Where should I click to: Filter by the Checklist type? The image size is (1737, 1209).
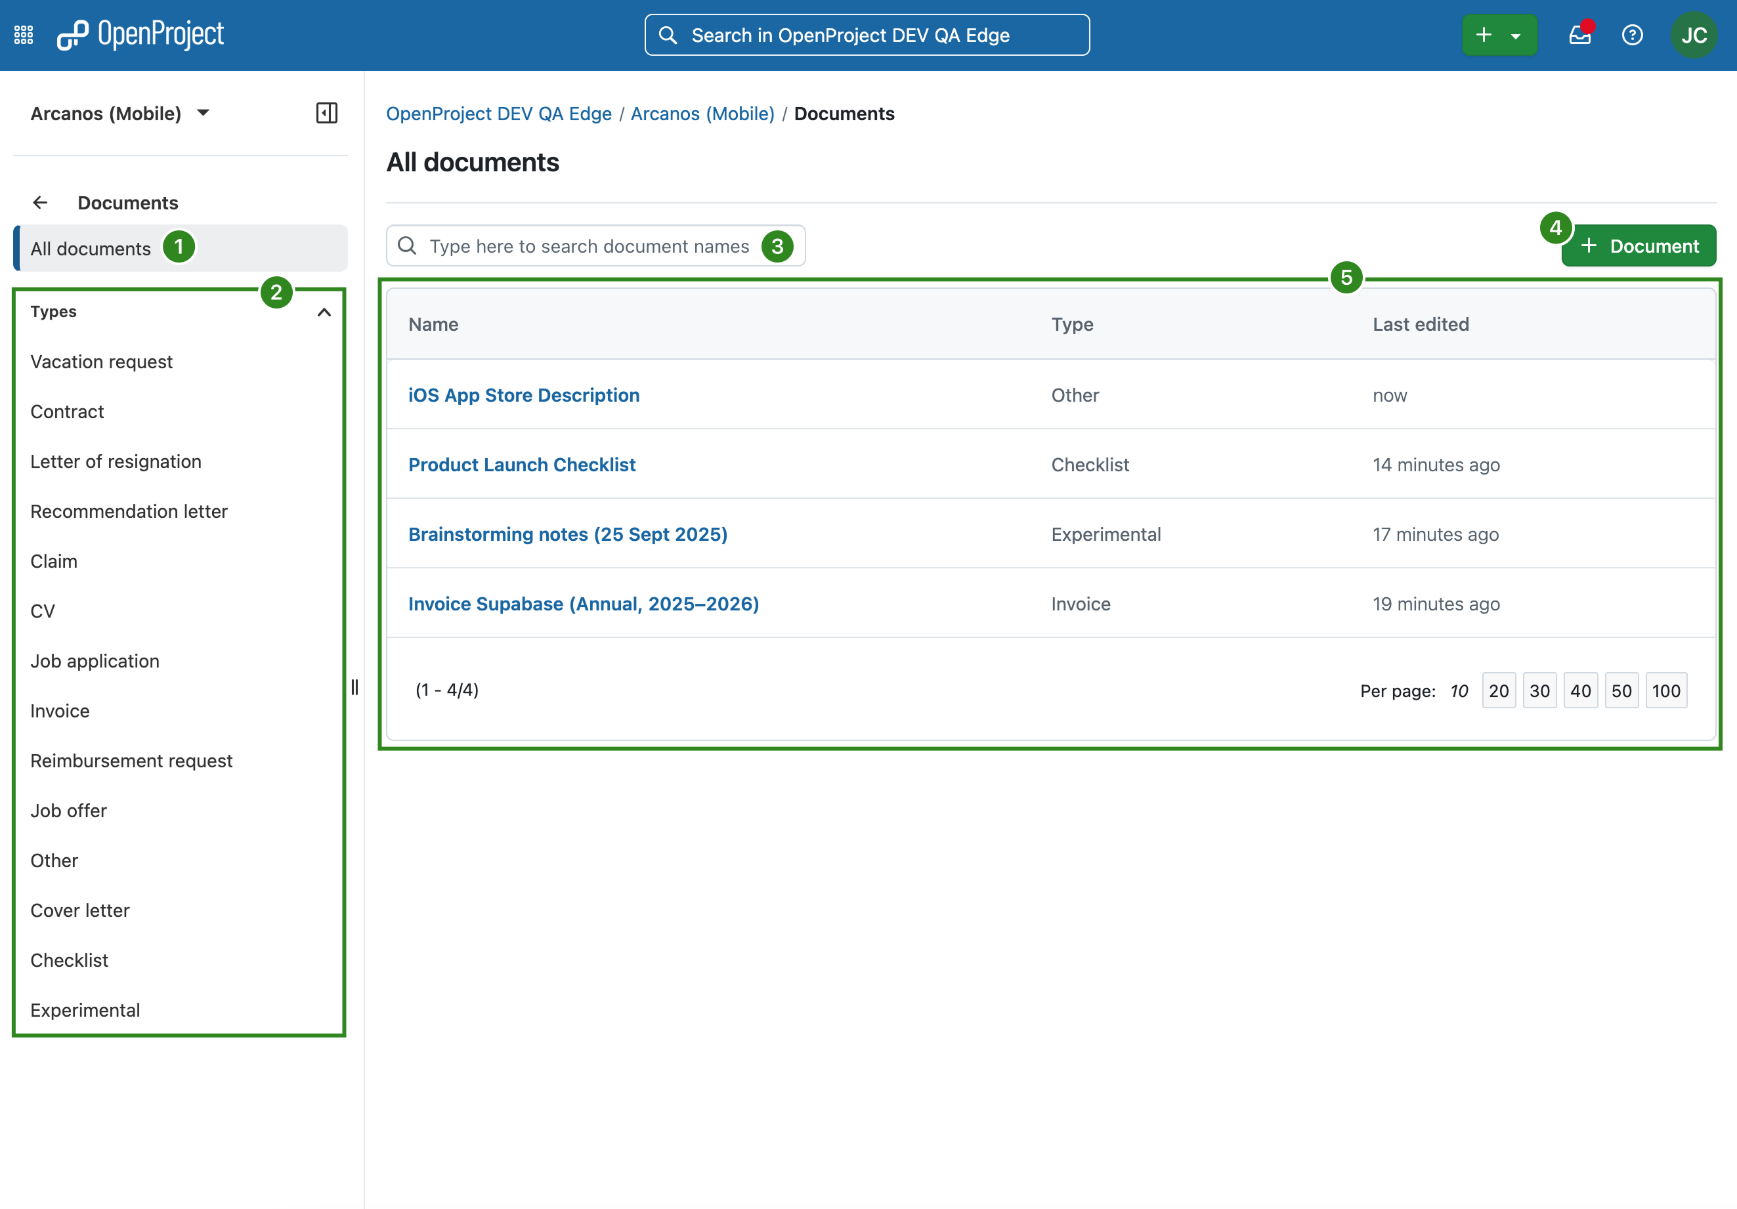tap(69, 960)
